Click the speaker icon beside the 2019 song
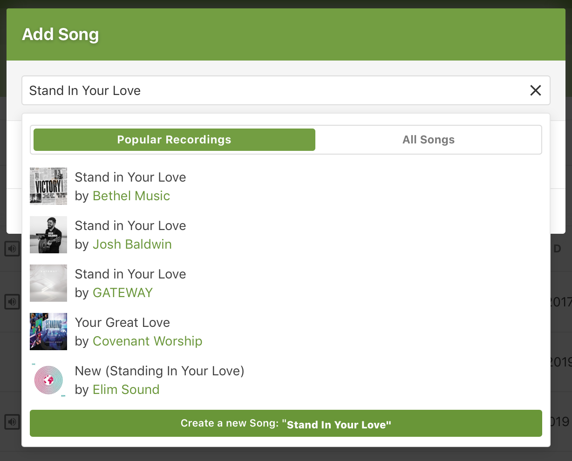 12,423
